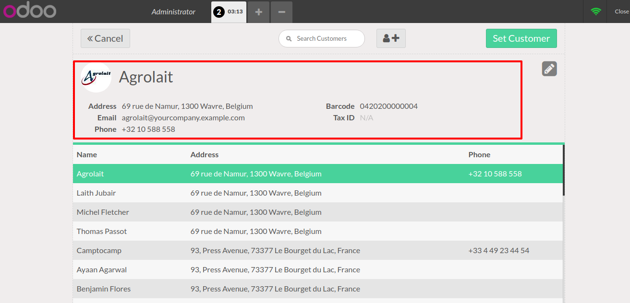Select the Agrolait row in customer list
This screenshot has height=303, width=630.
click(318, 174)
